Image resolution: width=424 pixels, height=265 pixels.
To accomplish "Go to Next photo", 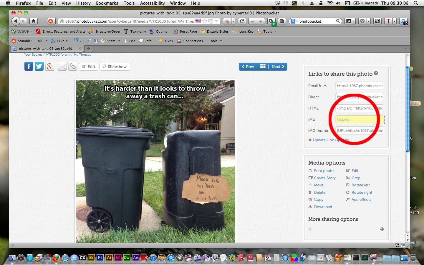I will pyautogui.click(x=278, y=67).
